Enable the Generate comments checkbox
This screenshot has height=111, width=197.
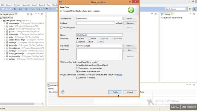tap(77, 78)
